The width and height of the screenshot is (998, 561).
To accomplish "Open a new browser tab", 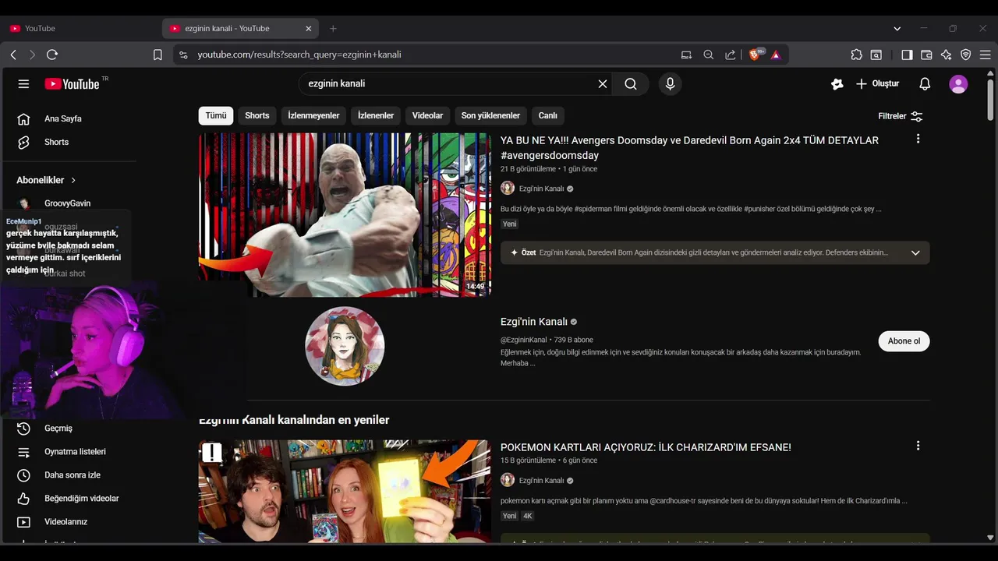I will pyautogui.click(x=333, y=28).
